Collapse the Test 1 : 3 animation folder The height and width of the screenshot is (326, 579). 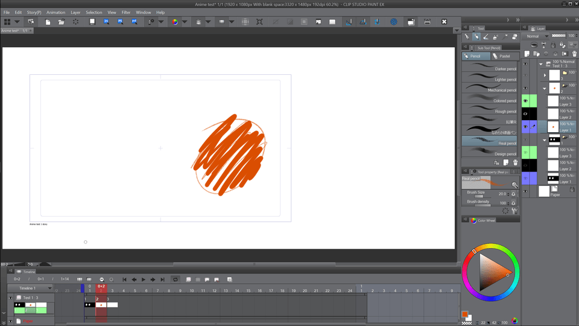point(540,63)
